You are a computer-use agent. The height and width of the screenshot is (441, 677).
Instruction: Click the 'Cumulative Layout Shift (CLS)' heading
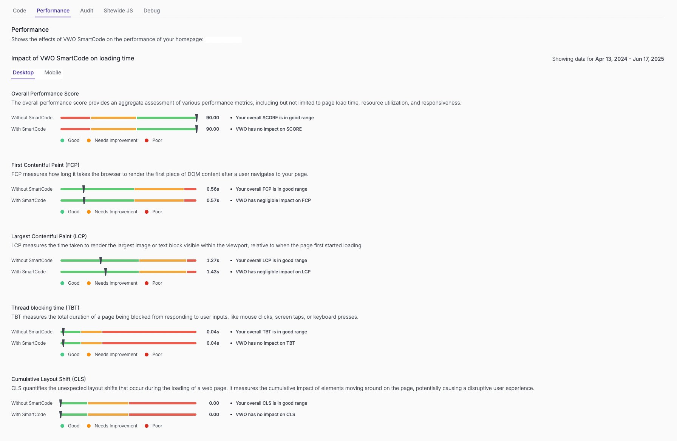[49, 379]
